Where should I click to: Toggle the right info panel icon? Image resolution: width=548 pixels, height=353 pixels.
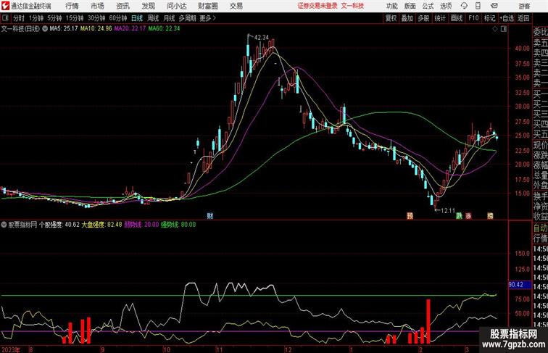coord(504,29)
